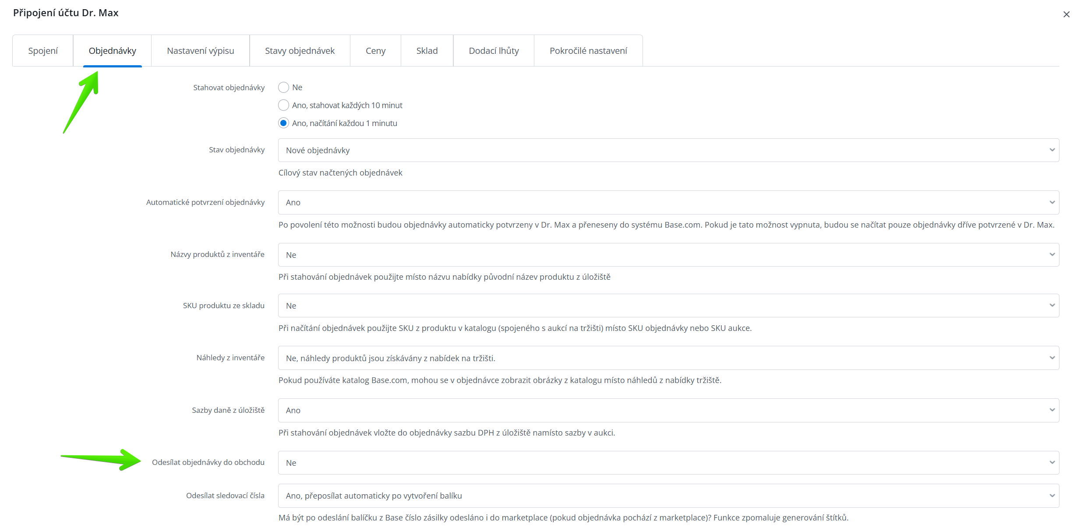Expand SKU produktu ze skladu dropdown

(668, 306)
